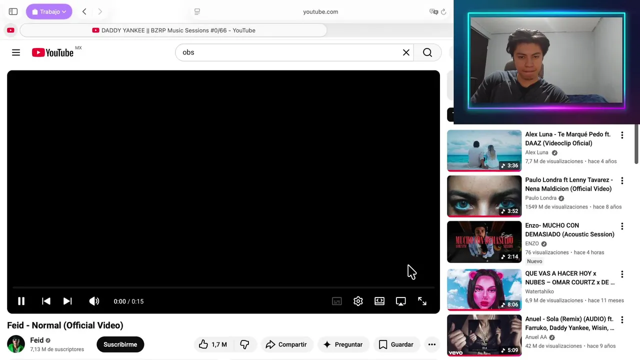Click the youtube.com address bar

point(320,11)
